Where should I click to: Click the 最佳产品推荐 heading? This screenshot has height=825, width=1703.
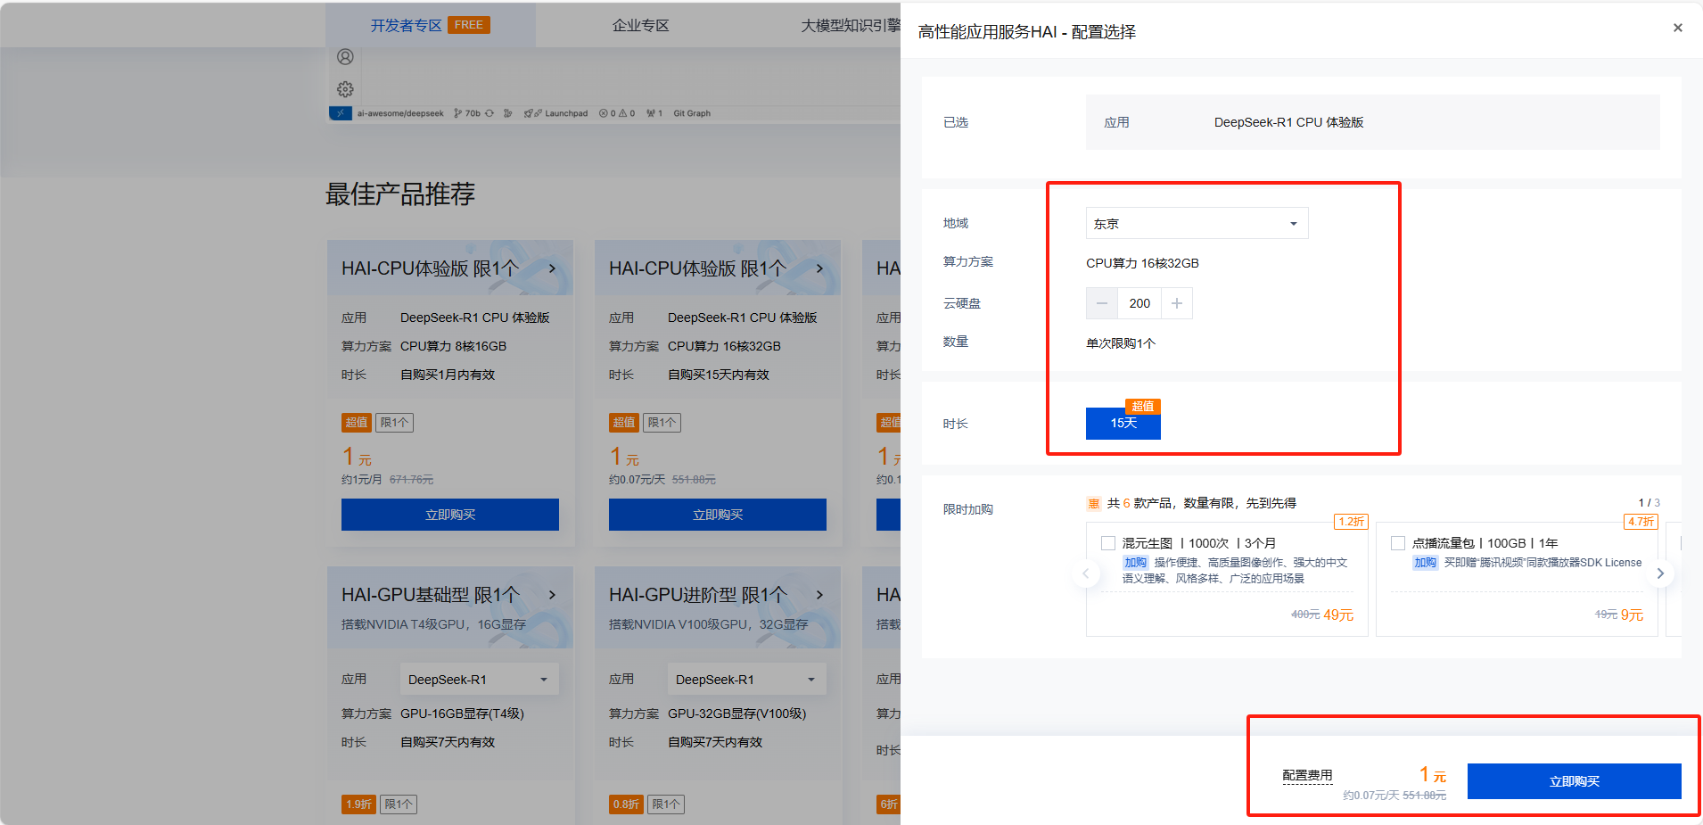(x=399, y=194)
